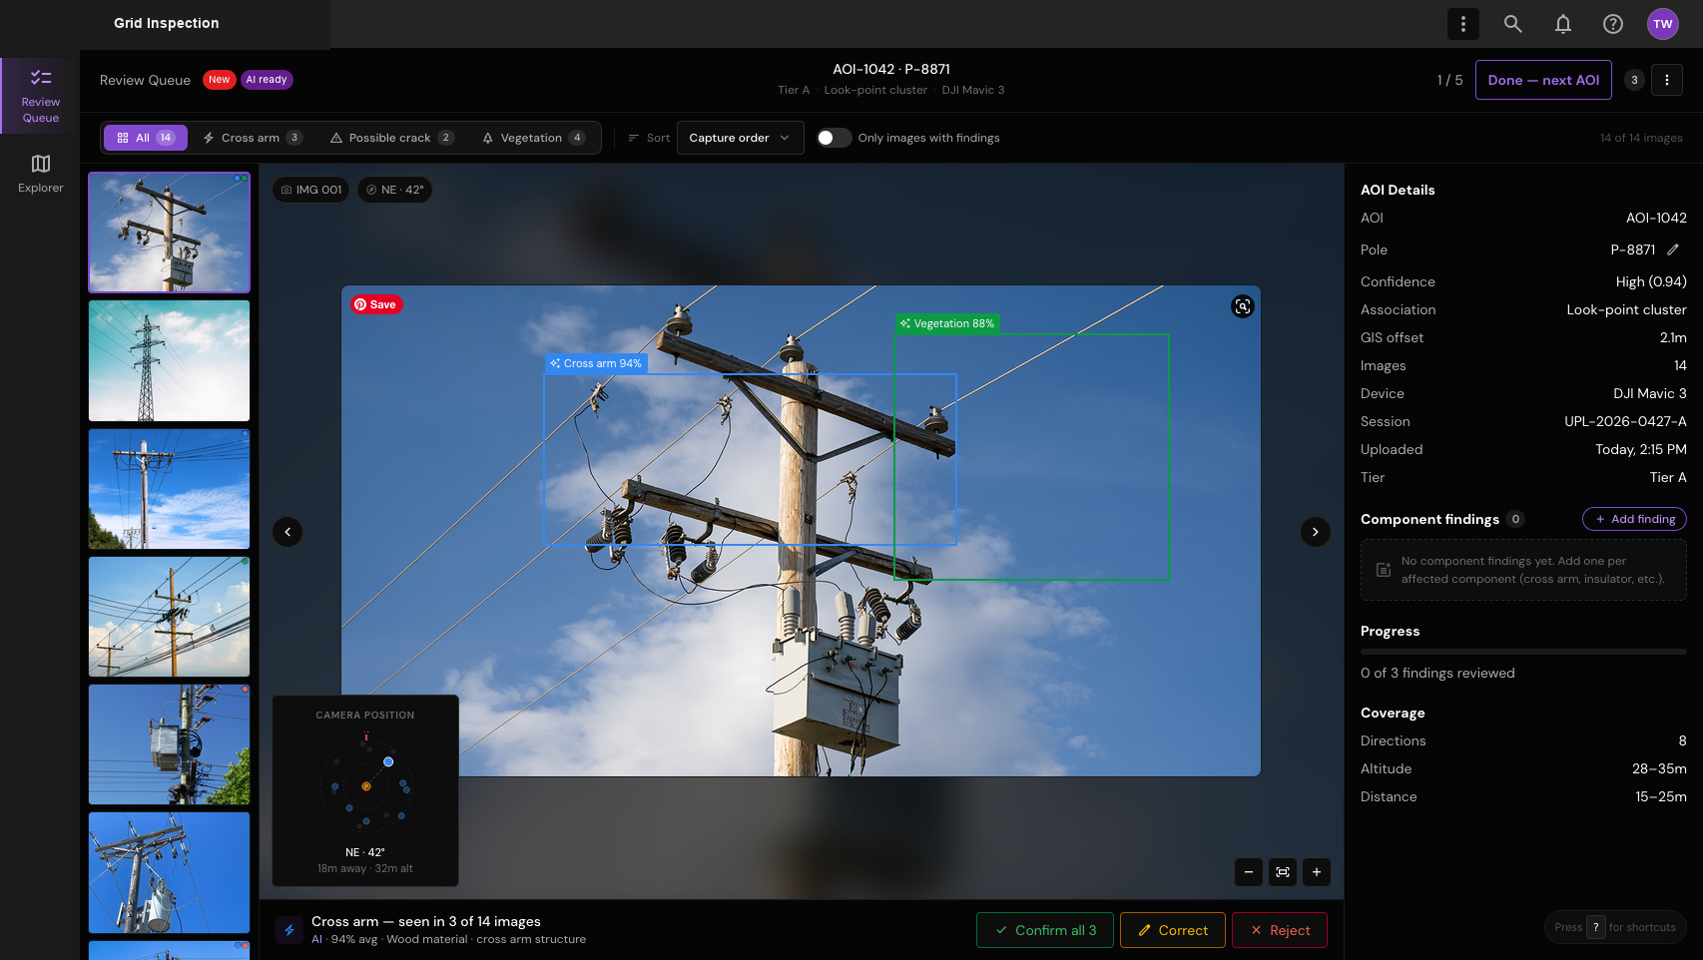Image resolution: width=1703 pixels, height=960 pixels.
Task: Select the Cross arm 94% annotation label
Action: [x=596, y=363]
